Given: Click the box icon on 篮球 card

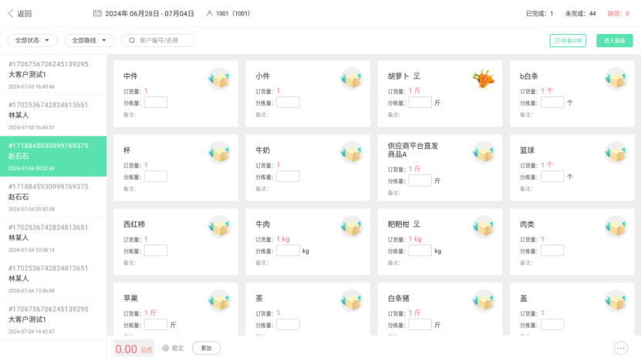Looking at the screenshot, I should (616, 153).
